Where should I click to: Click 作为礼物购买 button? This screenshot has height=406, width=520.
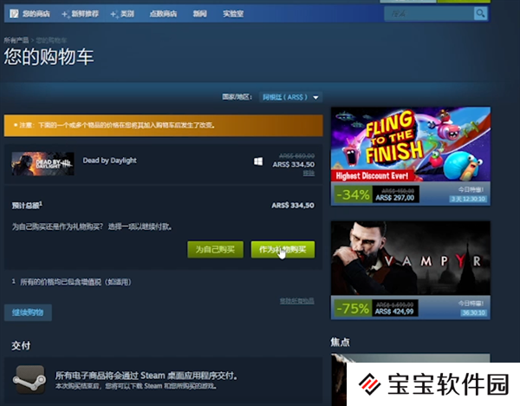[283, 249]
